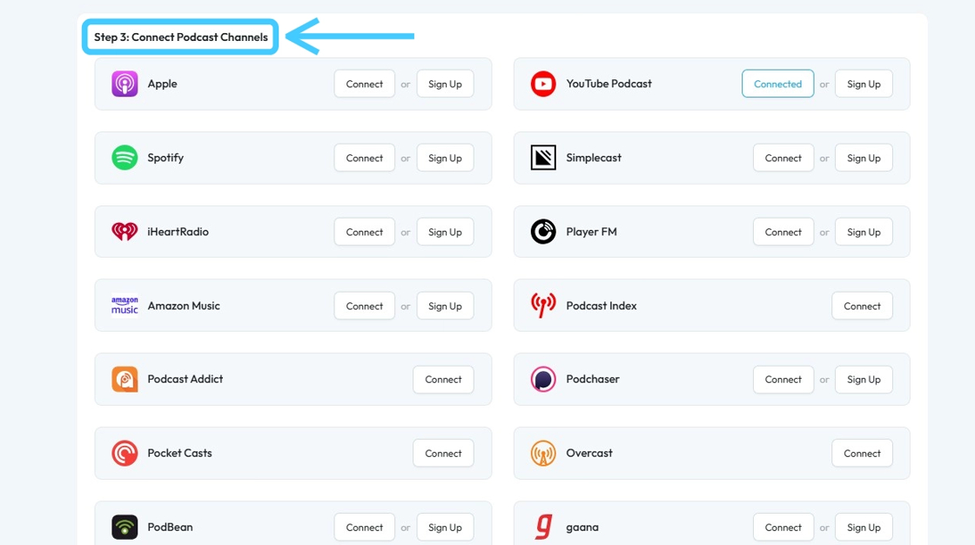Click the Pocket Casts icon

coord(124,453)
